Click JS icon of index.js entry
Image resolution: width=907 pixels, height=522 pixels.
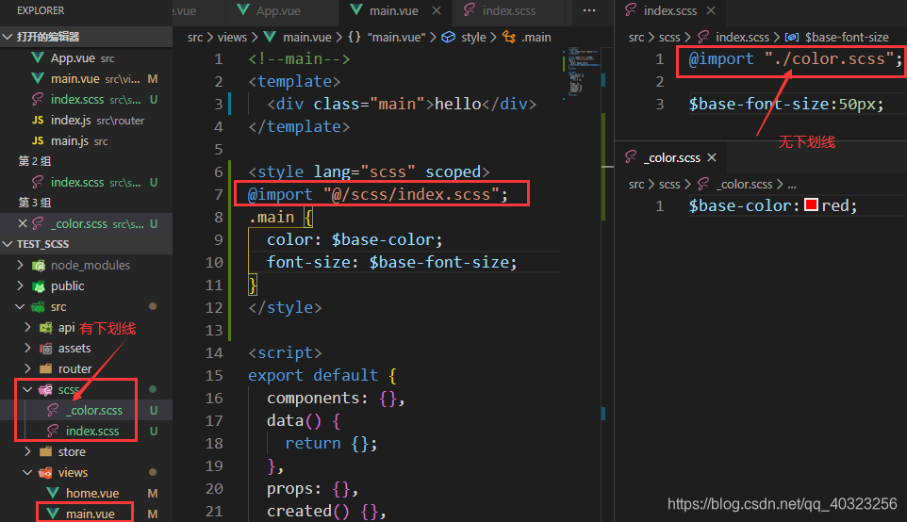38,121
